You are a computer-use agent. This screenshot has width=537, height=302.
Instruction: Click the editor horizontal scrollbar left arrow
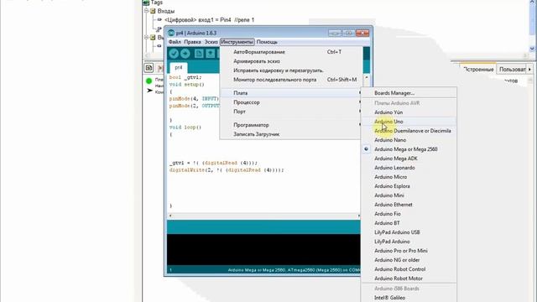tap(170, 216)
